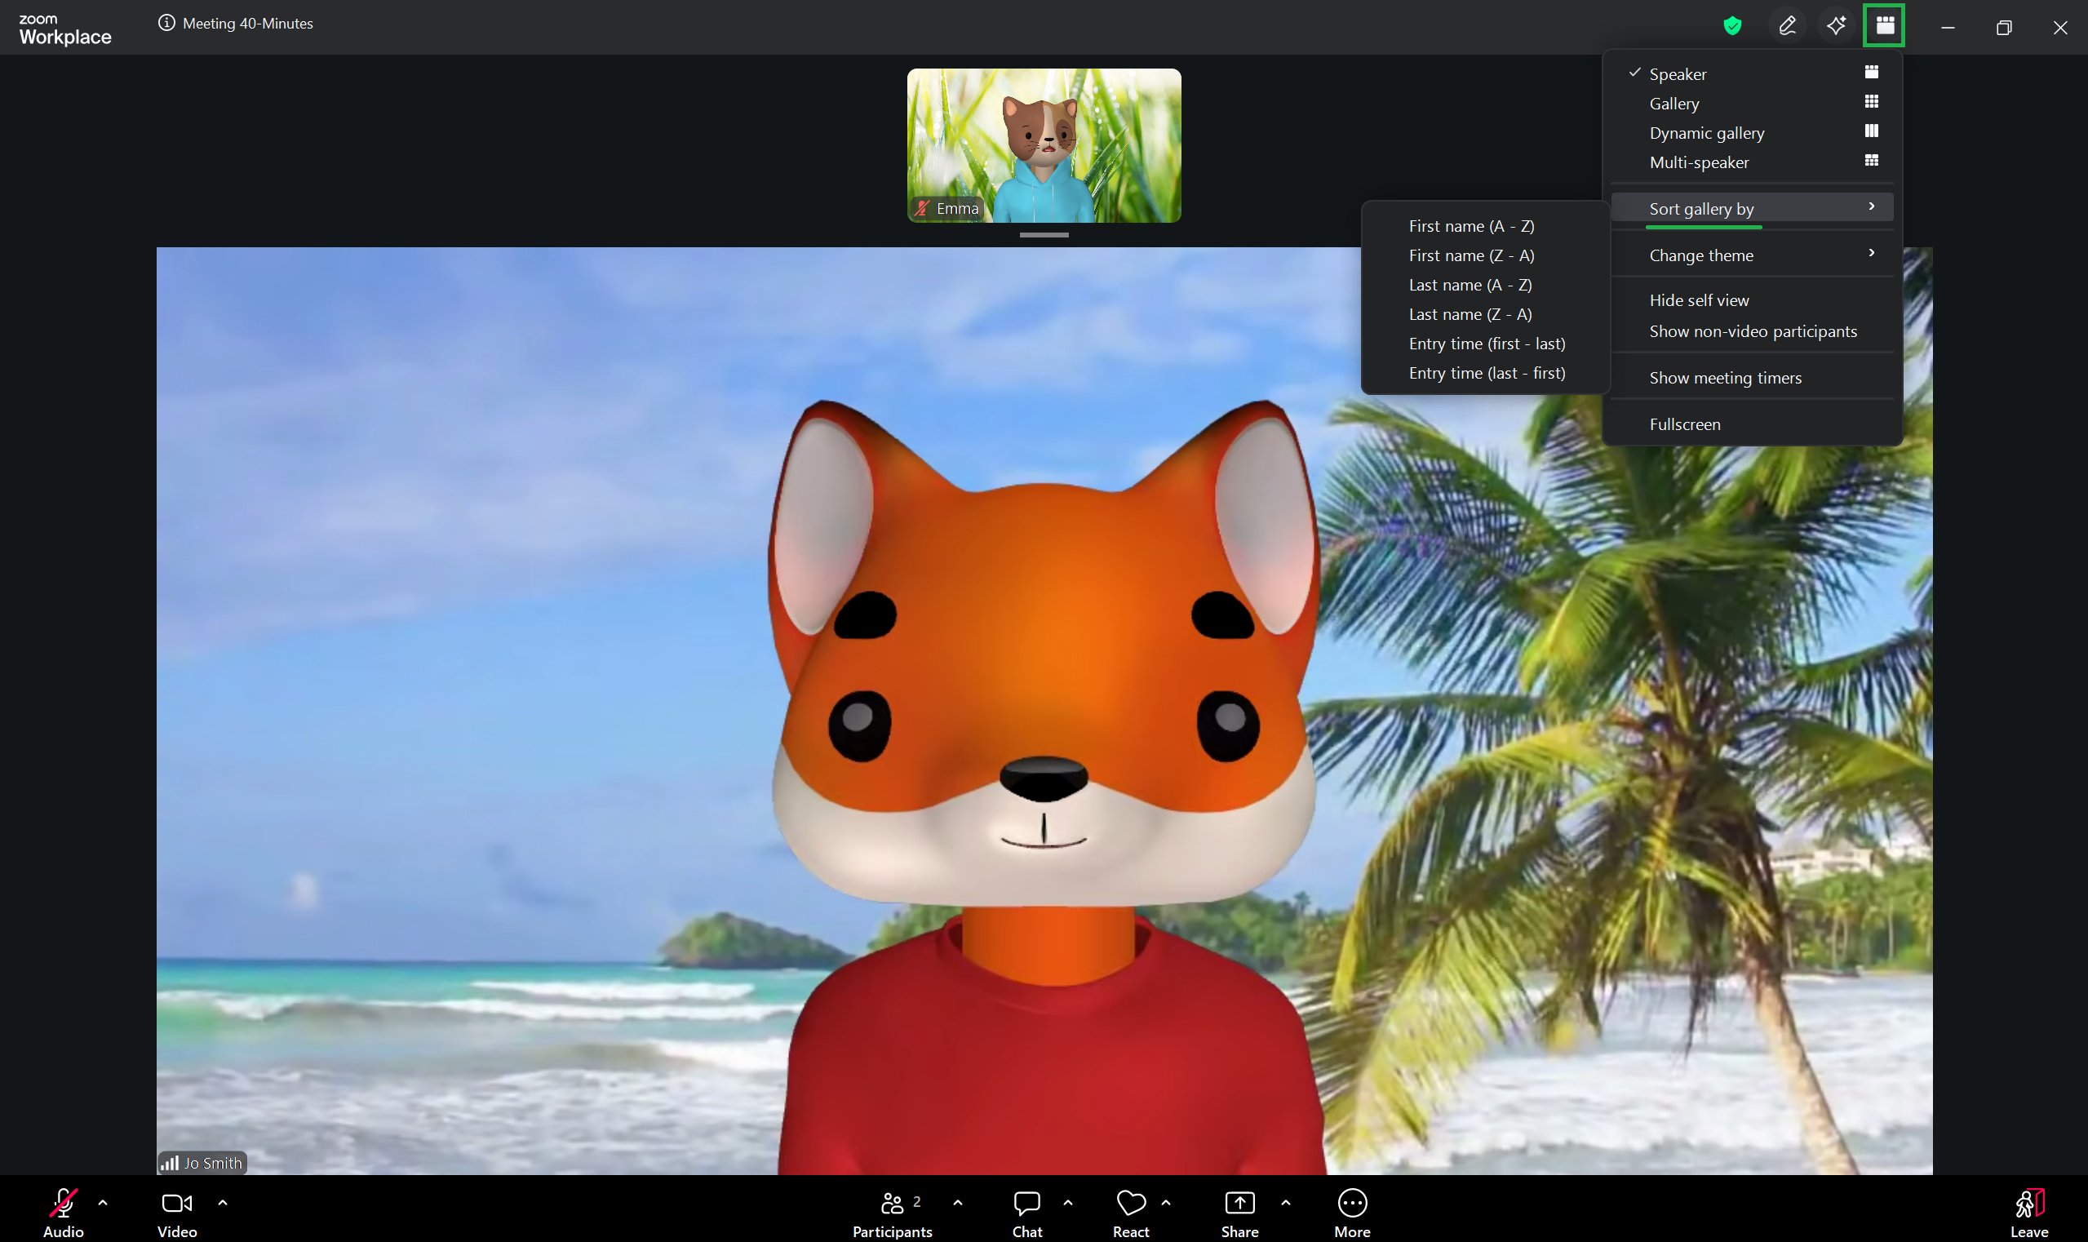This screenshot has width=2088, height=1242.
Task: Click Jo Smith's main speaker video
Action: pyautogui.click(x=1044, y=710)
